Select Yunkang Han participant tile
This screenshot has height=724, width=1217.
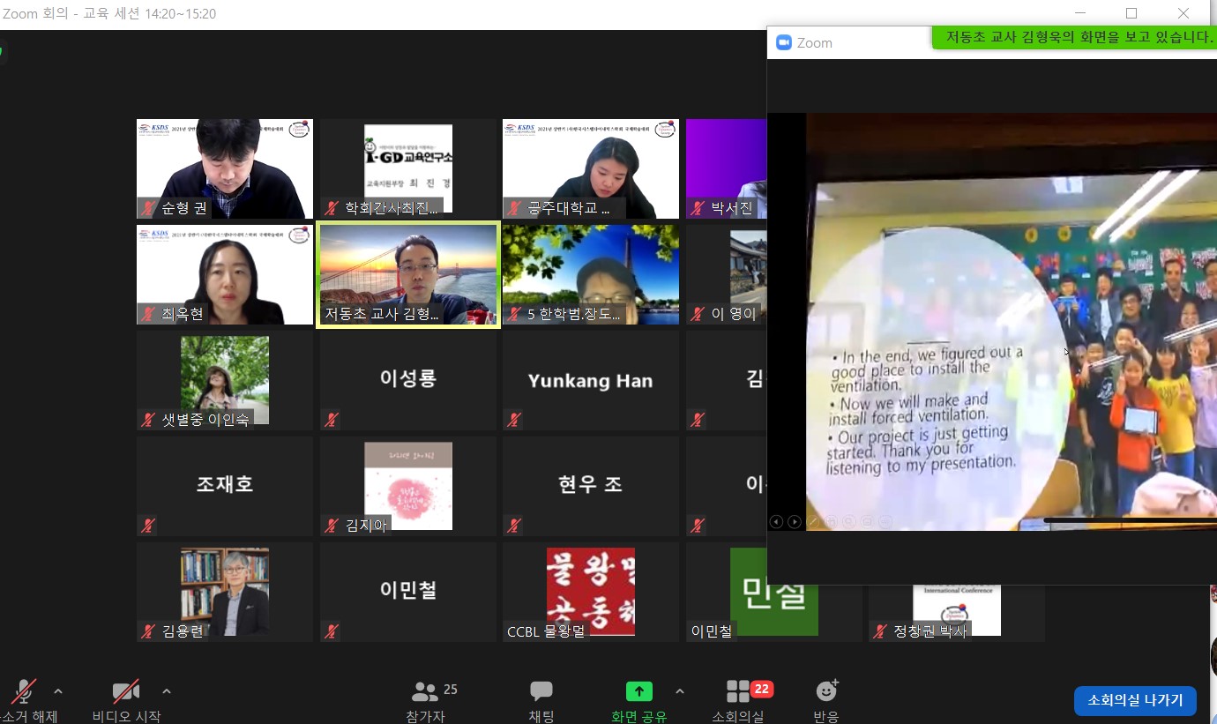coord(590,381)
